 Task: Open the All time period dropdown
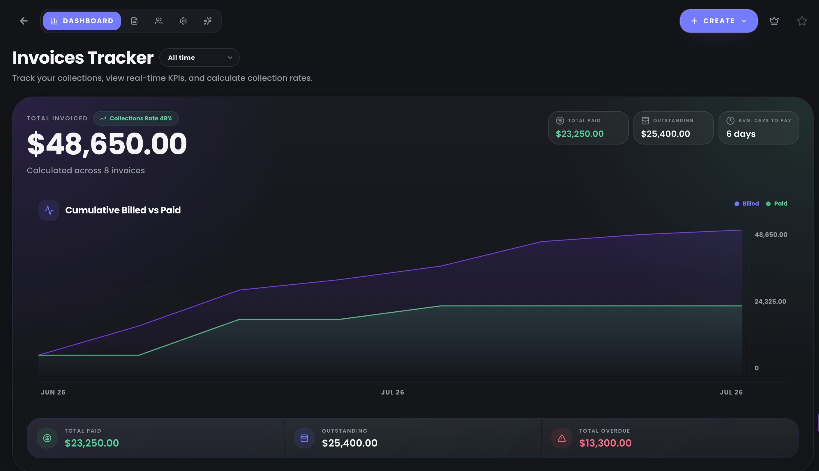[200, 58]
